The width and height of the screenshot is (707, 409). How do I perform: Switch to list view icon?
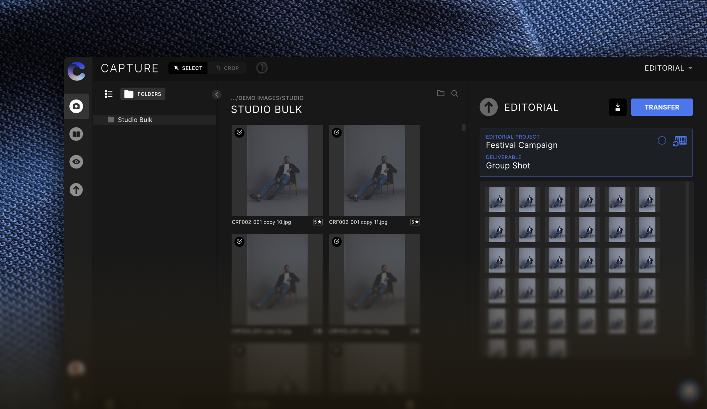click(x=108, y=94)
